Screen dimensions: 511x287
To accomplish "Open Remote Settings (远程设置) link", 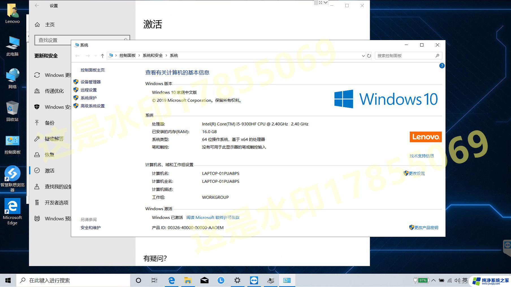I will point(88,90).
